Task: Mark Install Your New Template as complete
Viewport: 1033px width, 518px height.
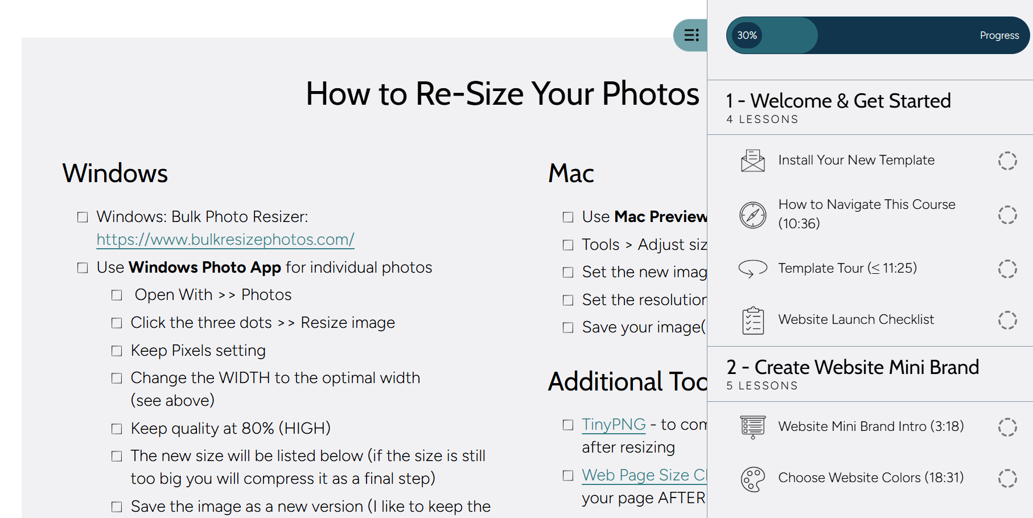Action: click(1008, 161)
